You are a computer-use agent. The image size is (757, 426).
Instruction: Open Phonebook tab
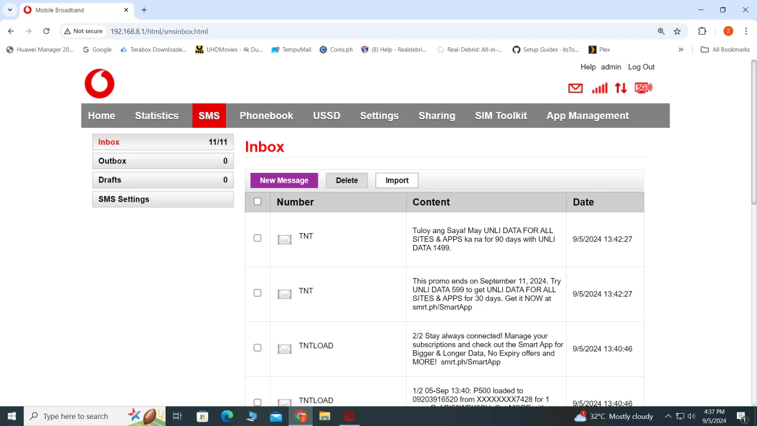coord(266,115)
